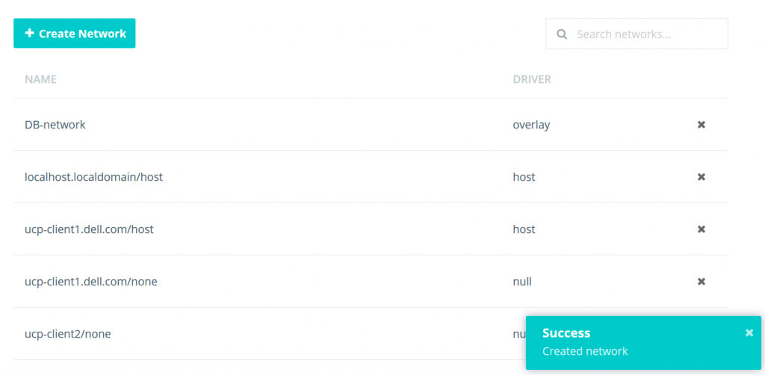This screenshot has height=375, width=765.
Task: Click the overlay driver value for DB-network
Action: click(x=531, y=125)
